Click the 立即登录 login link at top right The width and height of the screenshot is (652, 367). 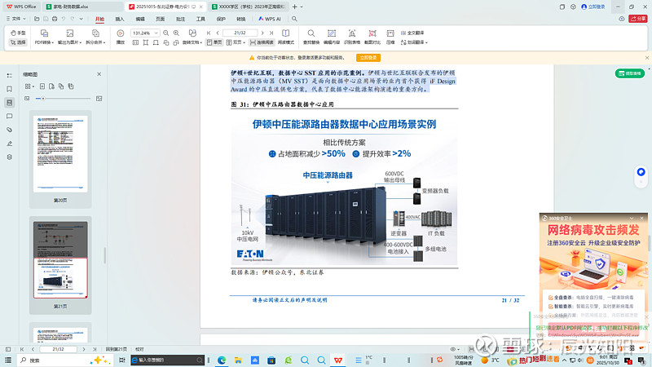click(x=593, y=7)
